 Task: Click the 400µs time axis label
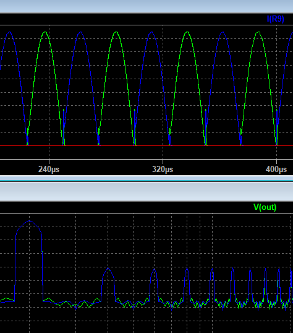(276, 170)
